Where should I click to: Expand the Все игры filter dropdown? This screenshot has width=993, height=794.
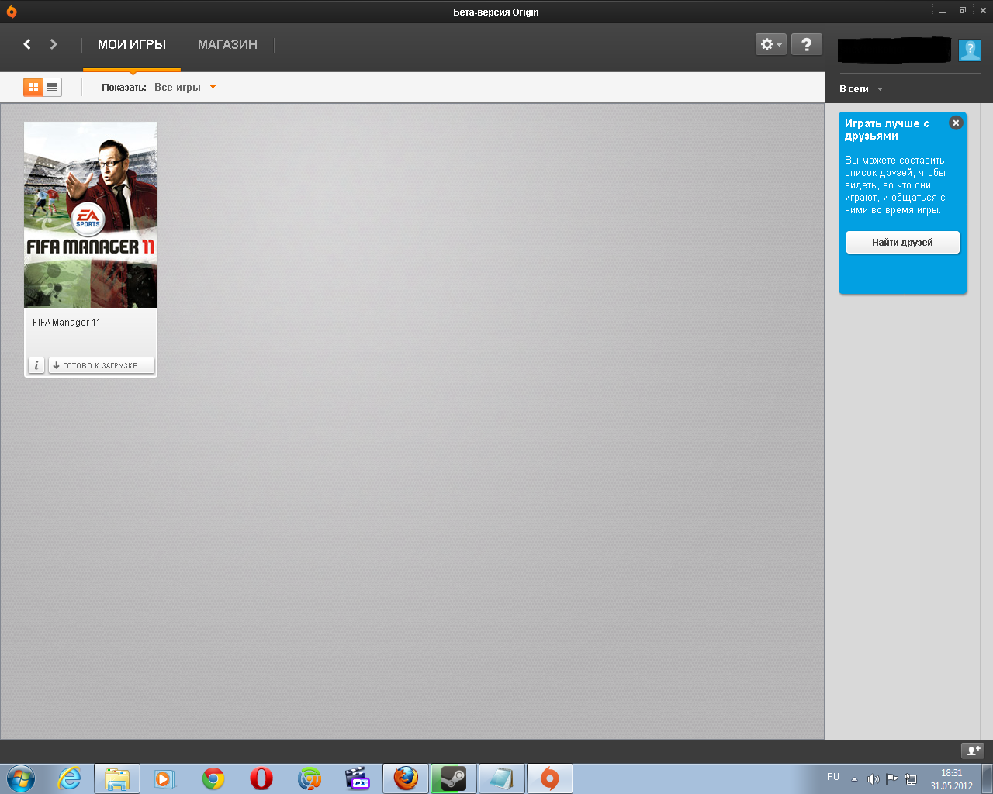click(185, 87)
